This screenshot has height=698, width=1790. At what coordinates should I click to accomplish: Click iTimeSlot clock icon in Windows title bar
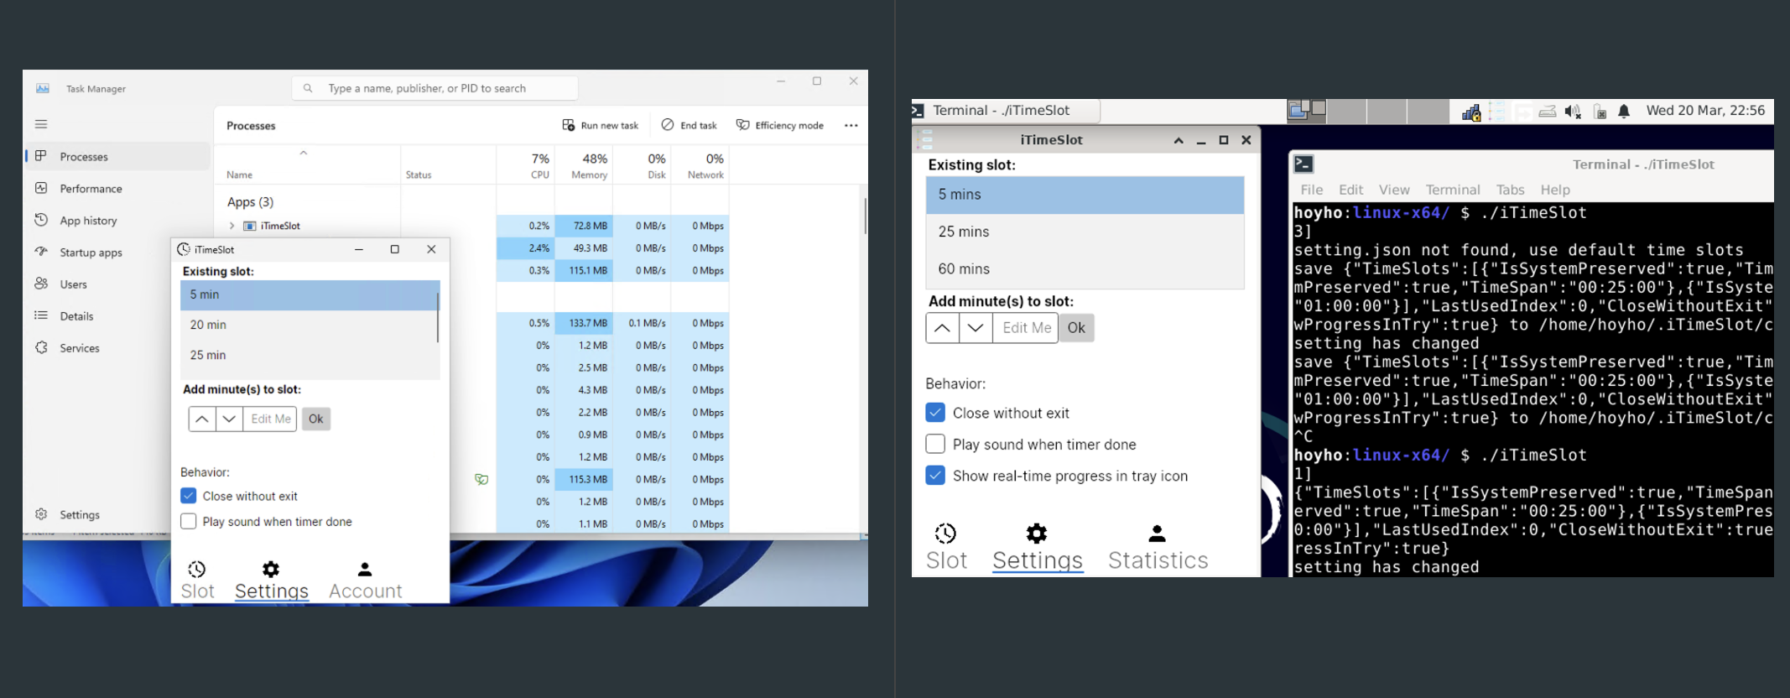(184, 249)
